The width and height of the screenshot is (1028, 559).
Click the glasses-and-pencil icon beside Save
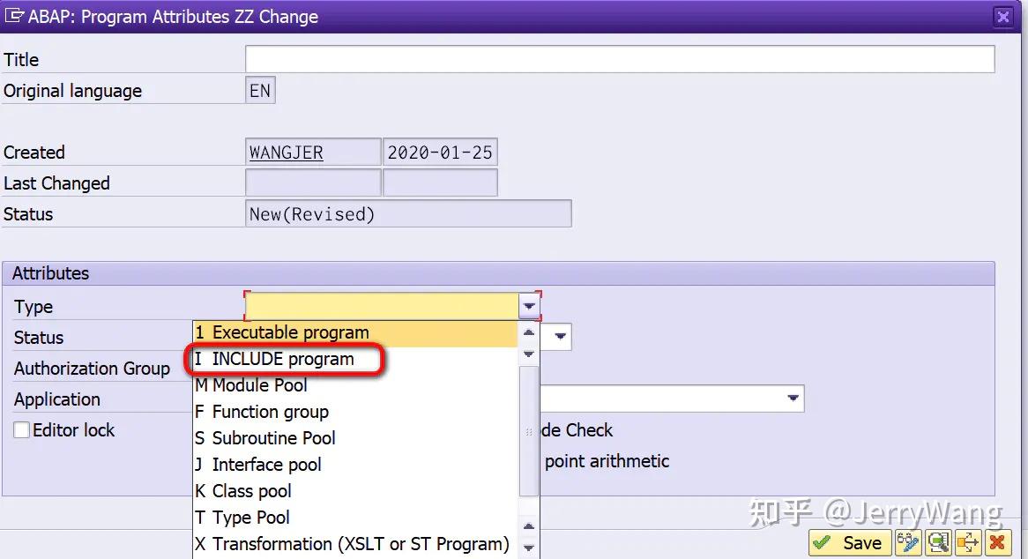point(908,543)
